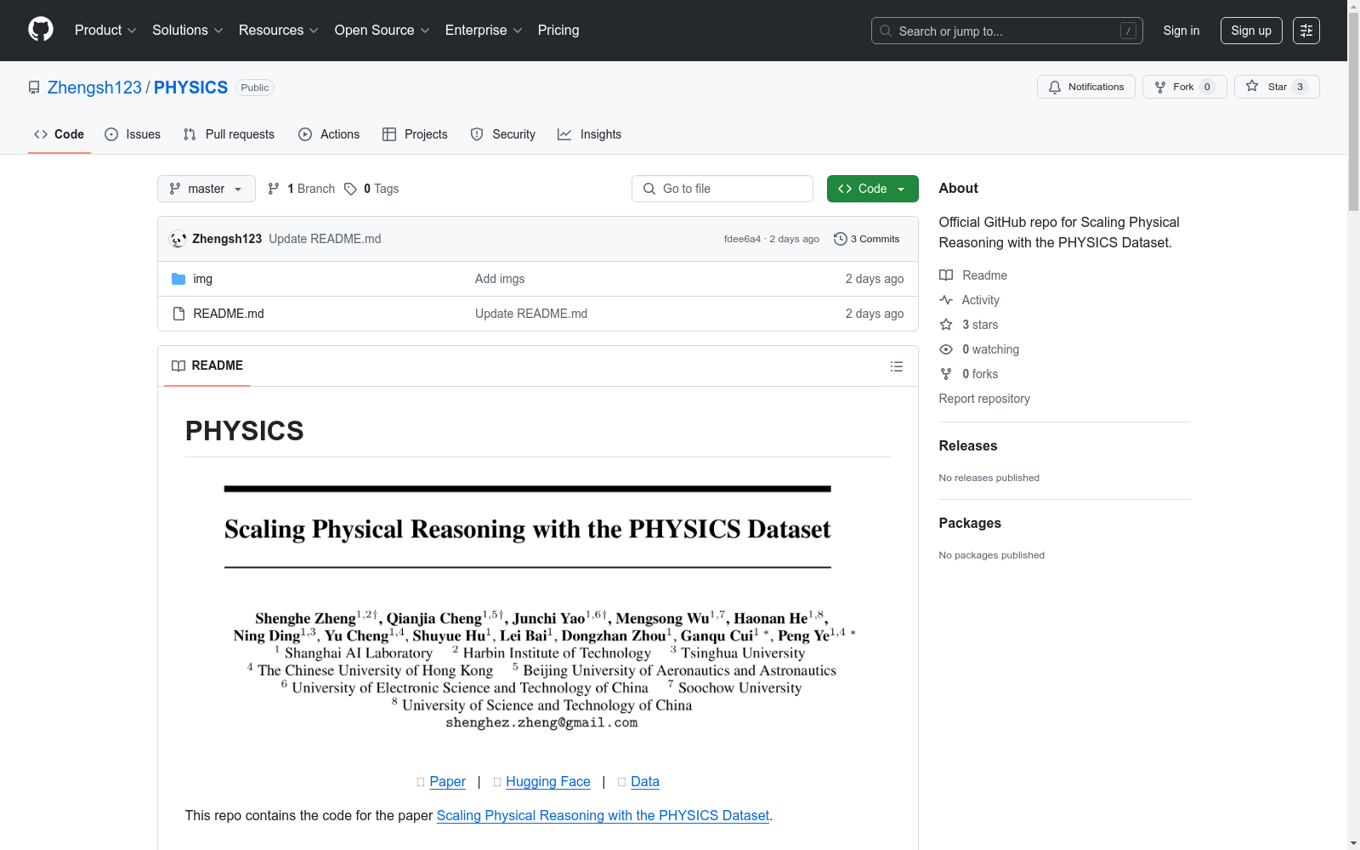
Task: Click Sign in
Action: (1181, 31)
